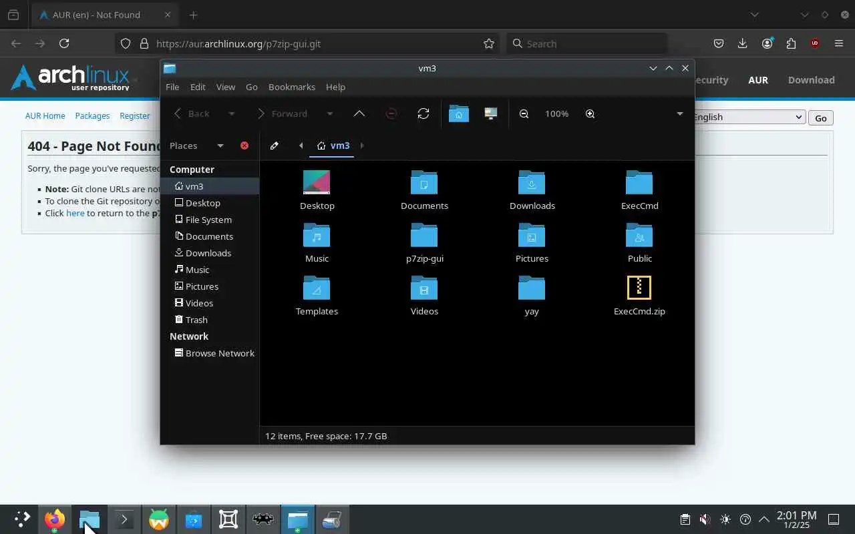
Task: Open the view mode dropdown in file manager toolbar
Action: click(x=680, y=113)
